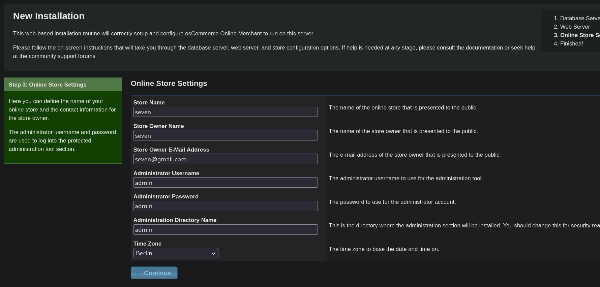Focus the Administrator Password input

[x=225, y=206]
